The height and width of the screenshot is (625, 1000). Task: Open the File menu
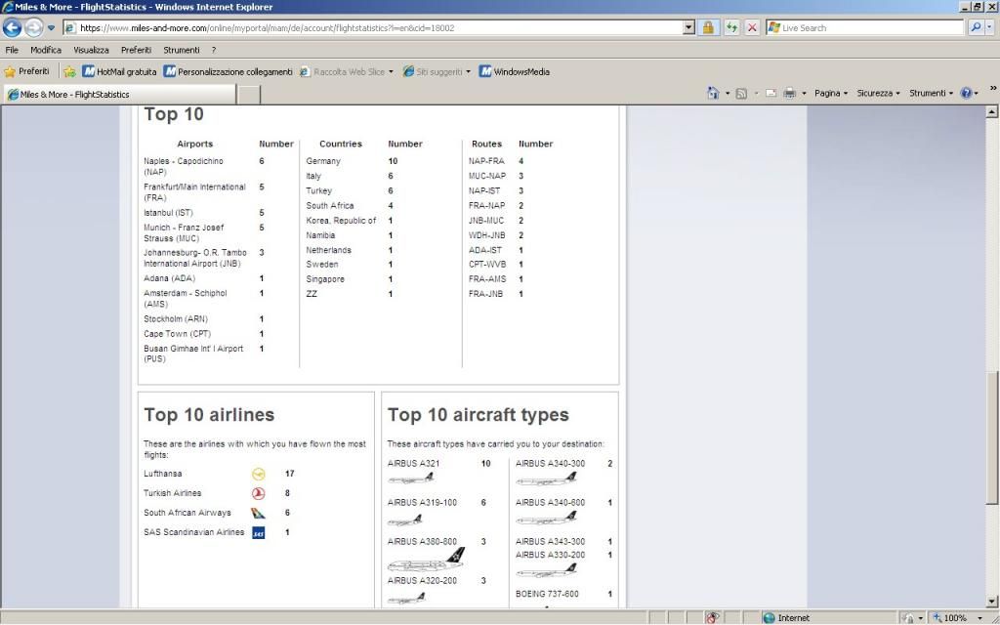click(x=12, y=50)
